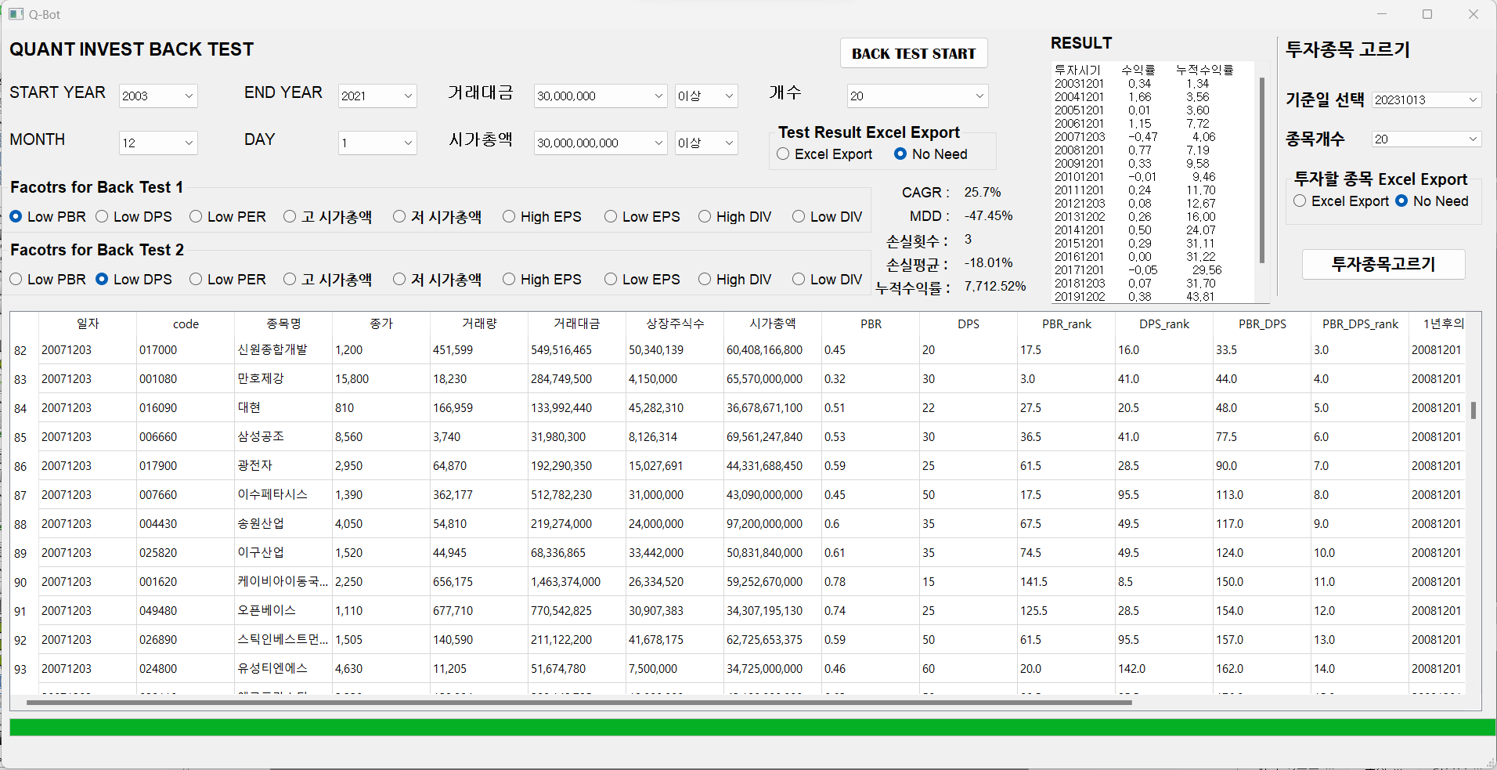Expand the DAY dropdown showing 1
The height and width of the screenshot is (770, 1497).
[377, 143]
